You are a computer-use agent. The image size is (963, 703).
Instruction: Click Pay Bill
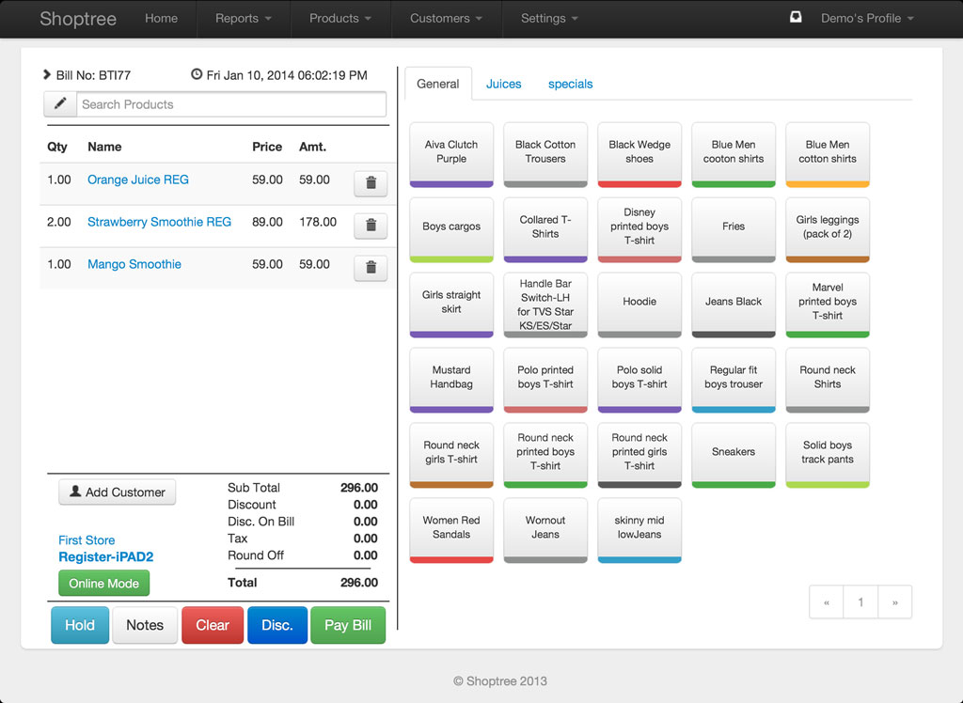348,625
